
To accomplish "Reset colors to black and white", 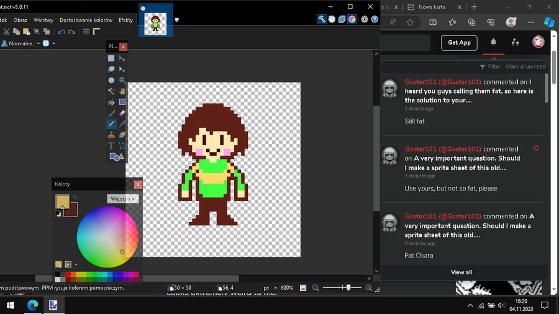I will tap(58, 213).
